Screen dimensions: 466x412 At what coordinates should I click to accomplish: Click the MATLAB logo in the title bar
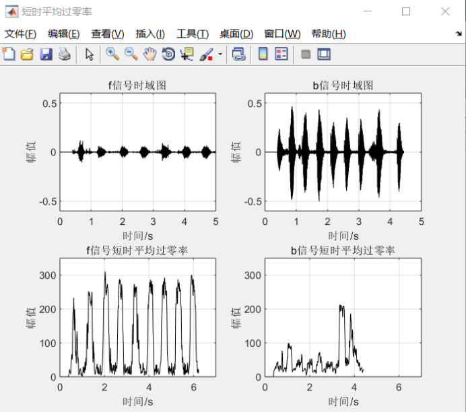(12, 12)
